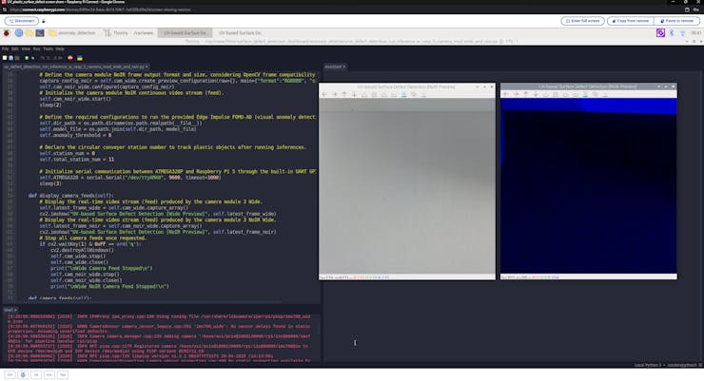704x381 pixels.
Task: Click the green Run current script icon
Action: (x=27, y=58)
